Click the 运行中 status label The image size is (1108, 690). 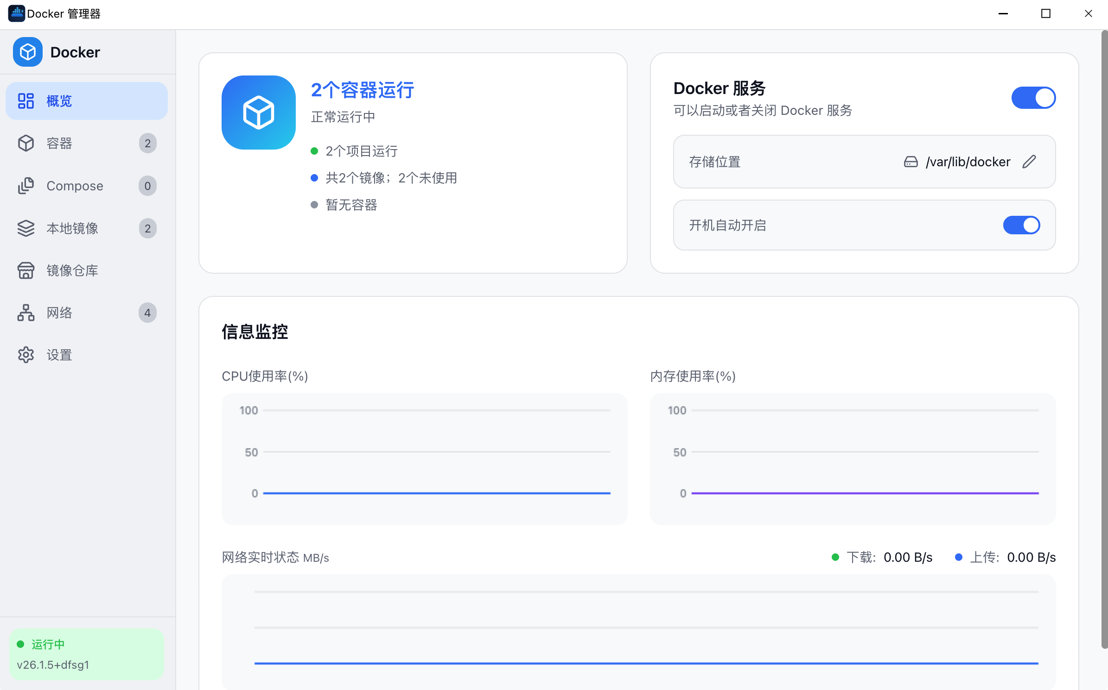[x=48, y=644]
